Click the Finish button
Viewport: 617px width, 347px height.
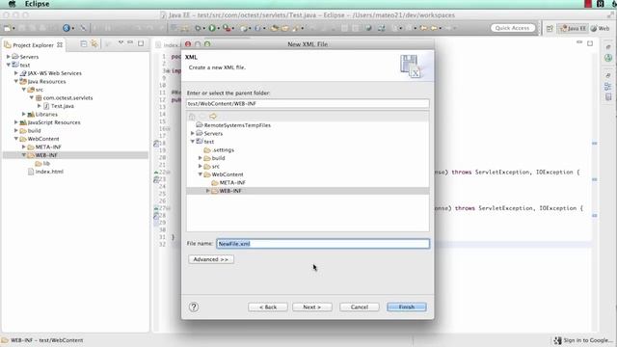click(407, 307)
